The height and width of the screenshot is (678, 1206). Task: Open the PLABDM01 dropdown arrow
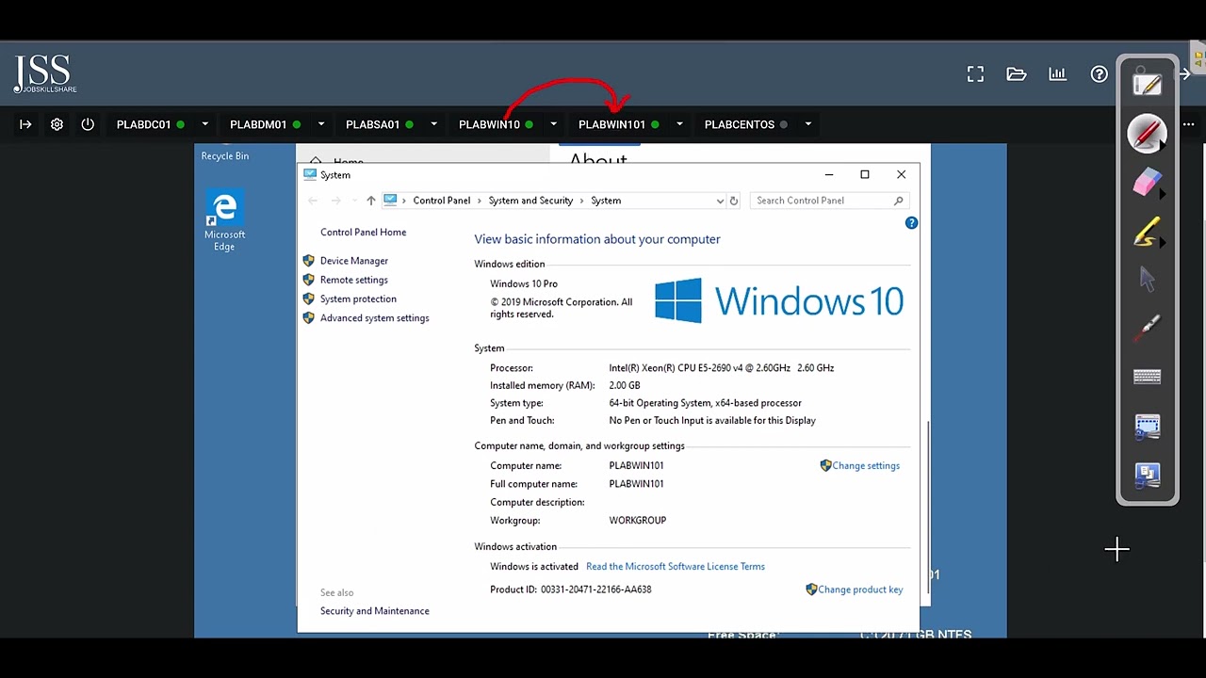321,124
